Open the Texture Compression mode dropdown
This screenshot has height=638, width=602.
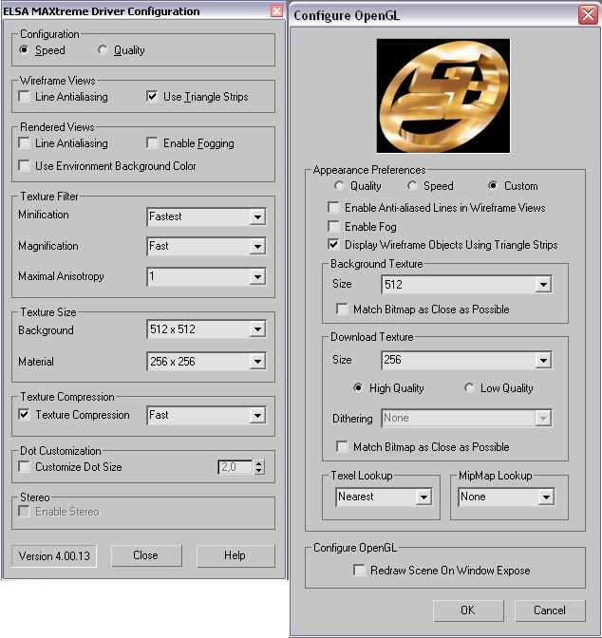206,416
